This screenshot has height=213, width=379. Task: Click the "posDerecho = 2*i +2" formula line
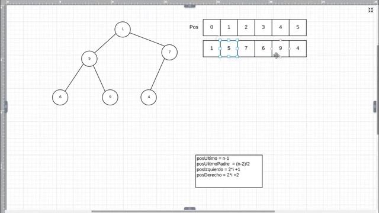pyautogui.click(x=217, y=175)
